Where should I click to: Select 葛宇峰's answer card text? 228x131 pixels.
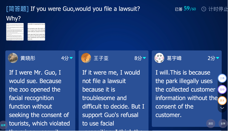tap(187, 94)
